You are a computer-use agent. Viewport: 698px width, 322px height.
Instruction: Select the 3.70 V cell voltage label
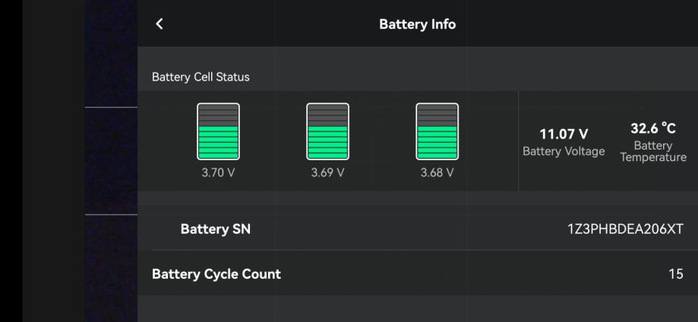point(218,172)
